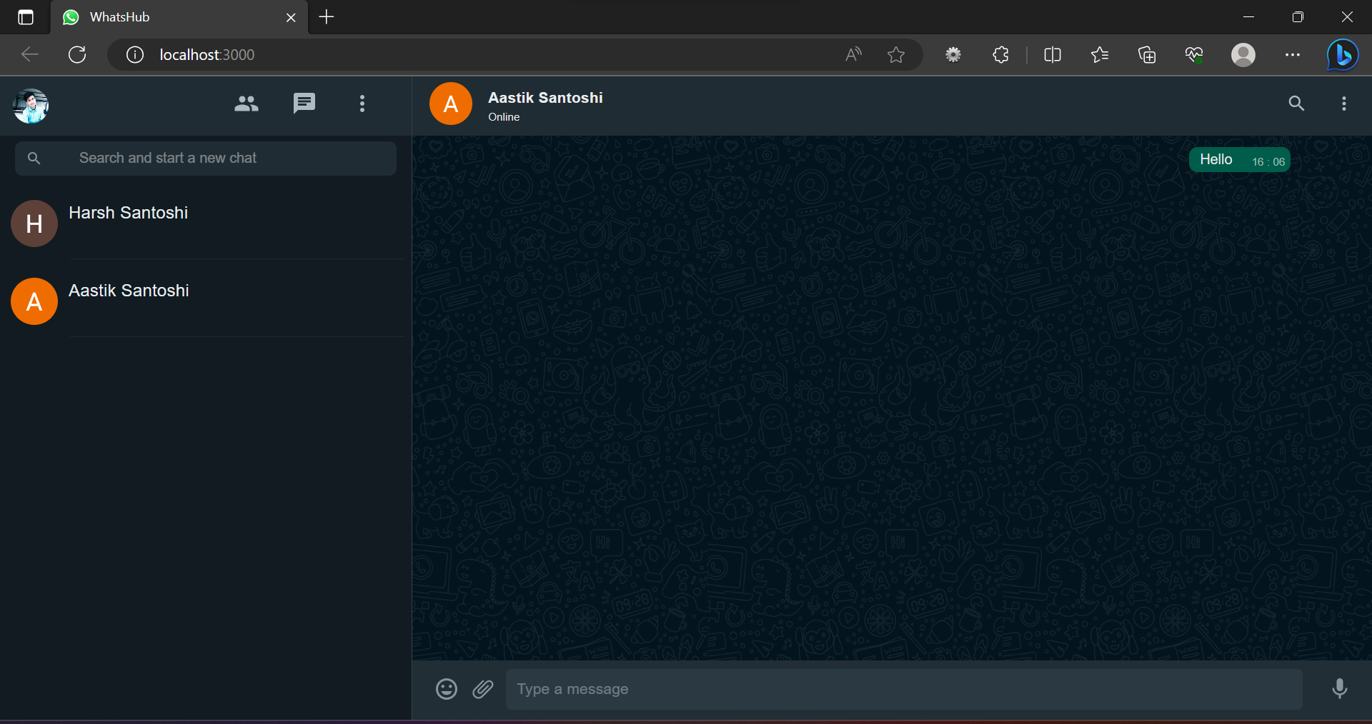Screen dimensions: 1372x724
Task: Open browser Collections
Action: pyautogui.click(x=1147, y=55)
